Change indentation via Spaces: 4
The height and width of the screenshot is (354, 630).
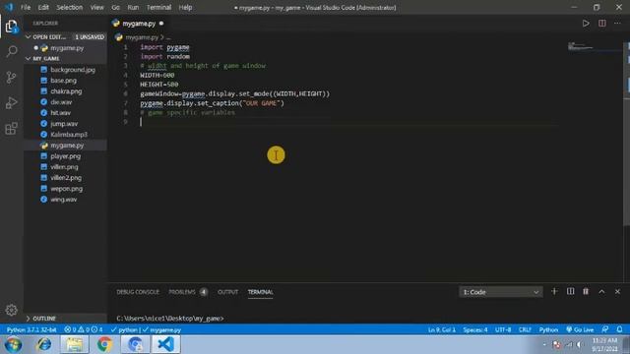coord(475,329)
